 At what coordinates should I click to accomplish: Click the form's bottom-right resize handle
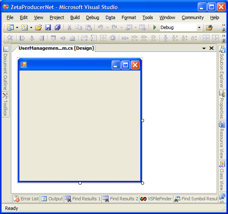pyautogui.click(x=142, y=183)
